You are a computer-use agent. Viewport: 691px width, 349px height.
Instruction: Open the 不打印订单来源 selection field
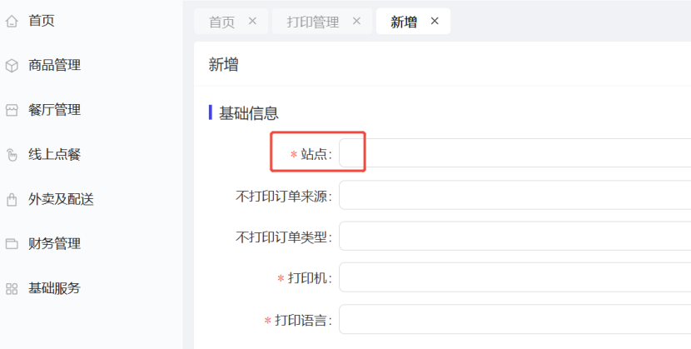point(515,195)
